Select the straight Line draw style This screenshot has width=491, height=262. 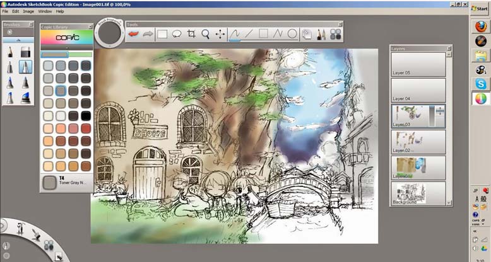(249, 34)
